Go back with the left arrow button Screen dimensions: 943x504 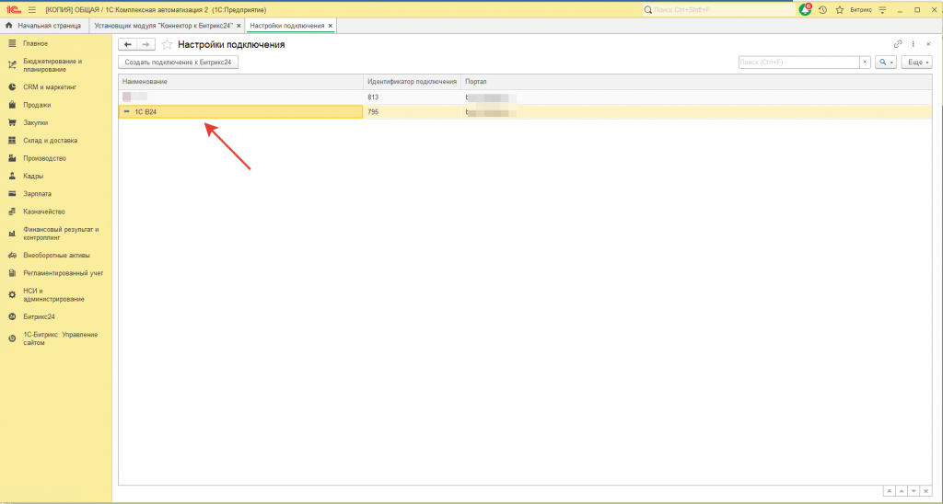coord(128,44)
